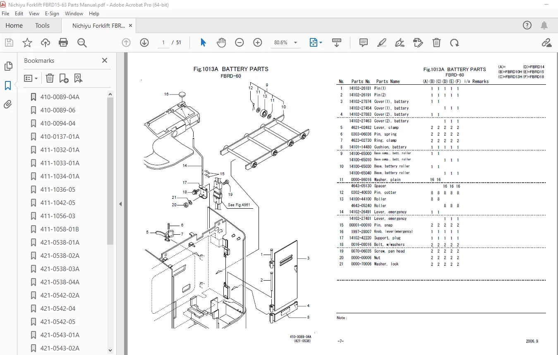558x355 pixels.
Task: Delete selected bookmark in Bookmarks panel
Action: coord(50,78)
